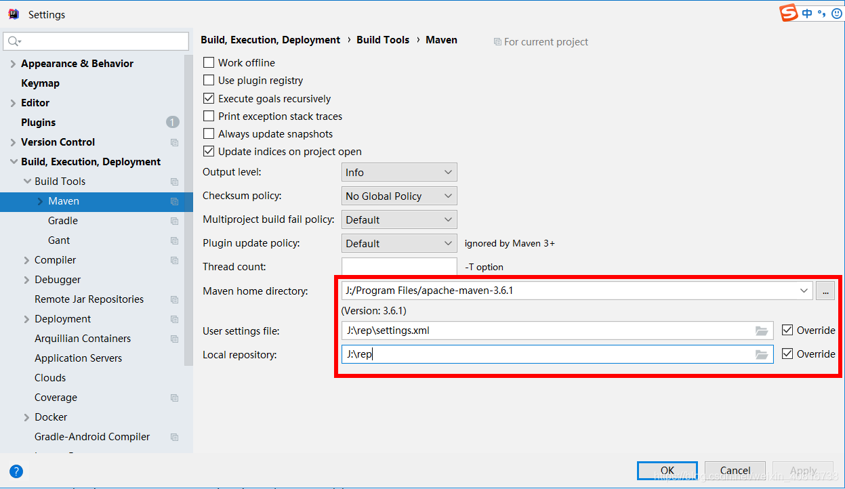Click project-level icon on Maven row
Viewport: 845px width, 489px height.
coord(174,201)
